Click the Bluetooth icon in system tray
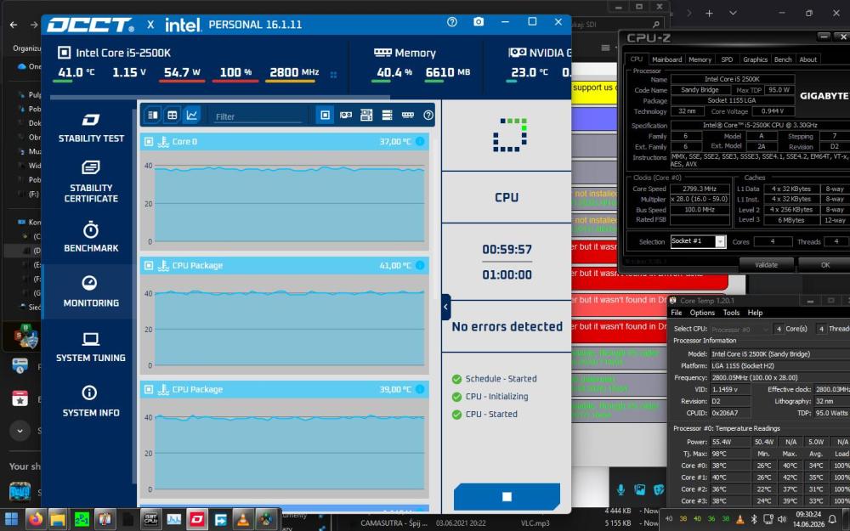 pyautogui.click(x=754, y=519)
